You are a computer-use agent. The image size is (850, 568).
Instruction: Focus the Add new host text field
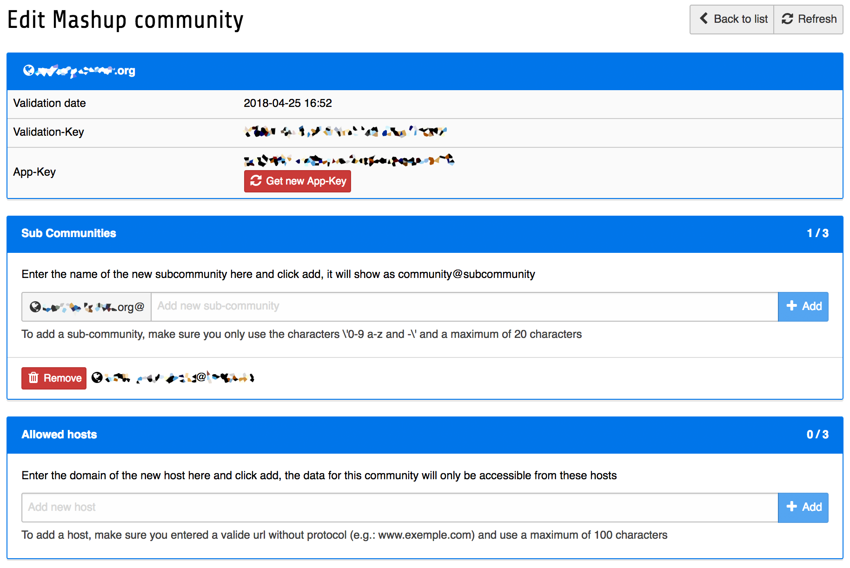399,507
